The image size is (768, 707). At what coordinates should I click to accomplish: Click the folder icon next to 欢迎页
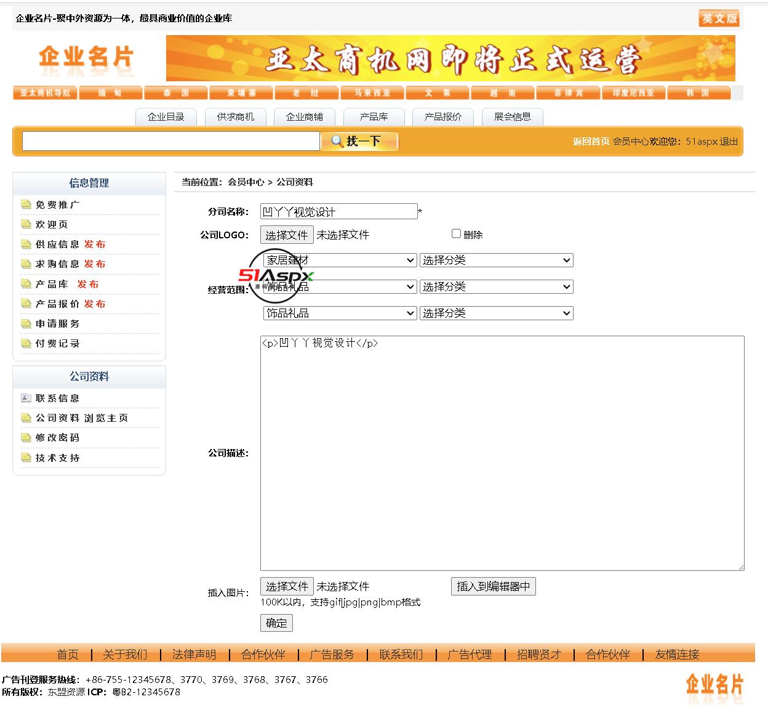[x=26, y=224]
